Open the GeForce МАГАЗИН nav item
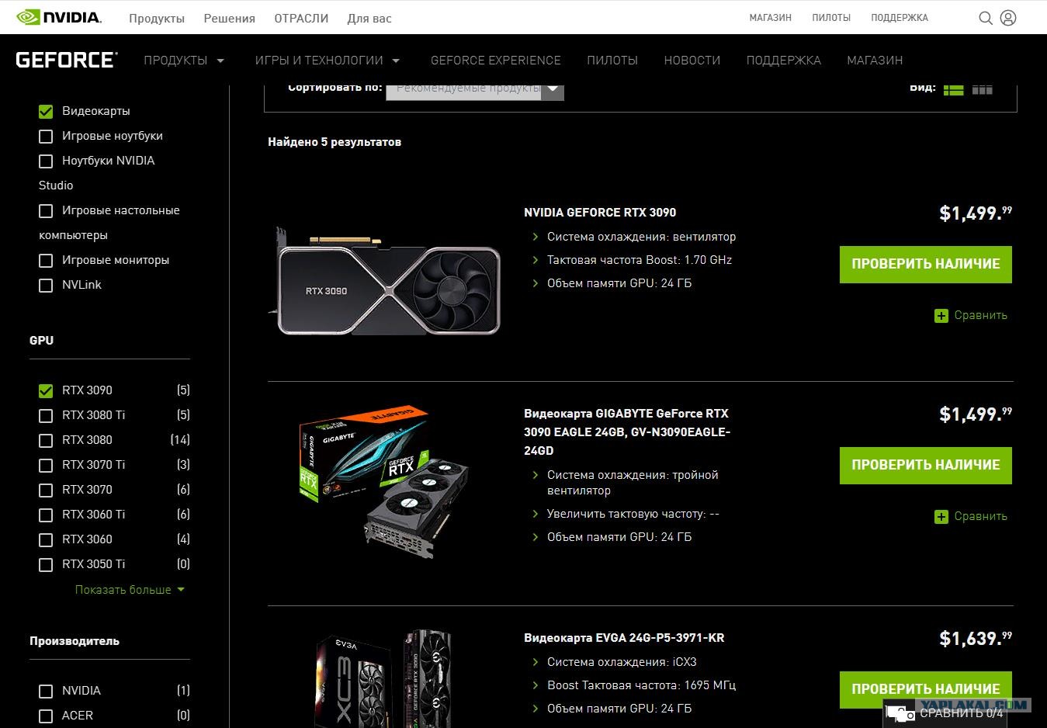Image resolution: width=1047 pixels, height=728 pixels. pos(875,61)
